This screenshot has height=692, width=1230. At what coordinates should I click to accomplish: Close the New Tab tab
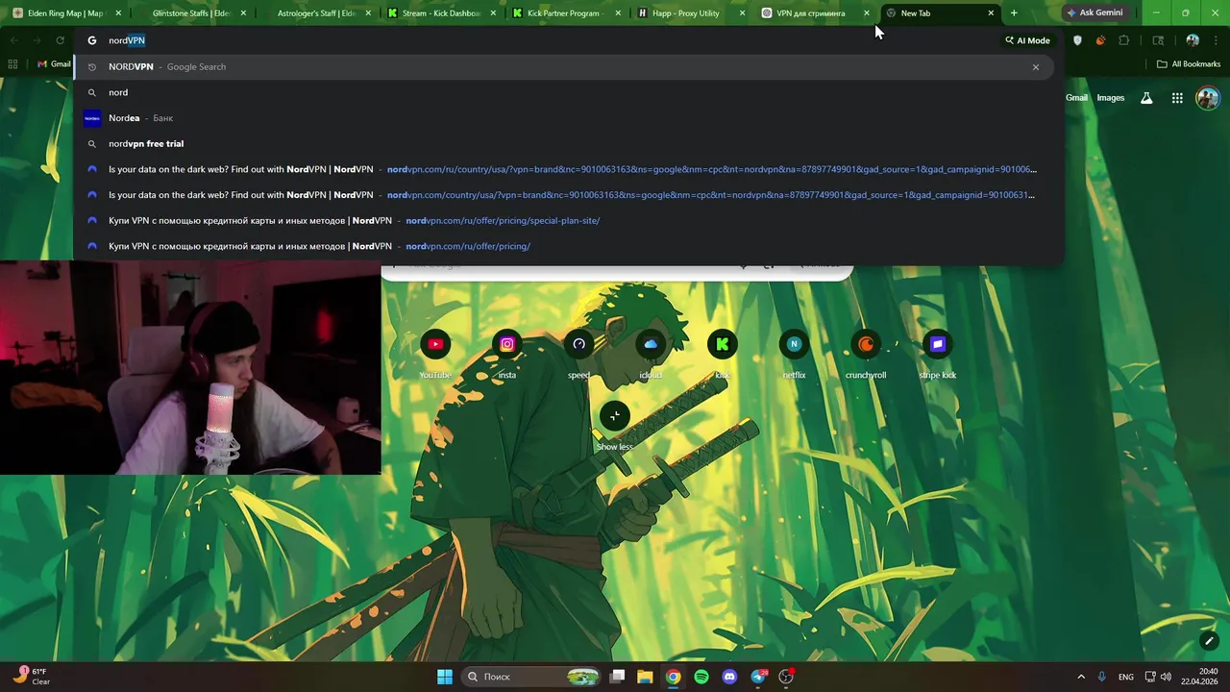[991, 13]
